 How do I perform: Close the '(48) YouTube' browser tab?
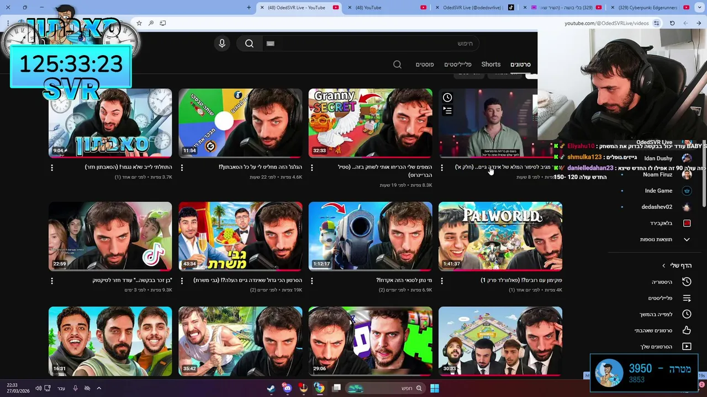pyautogui.click(x=350, y=8)
